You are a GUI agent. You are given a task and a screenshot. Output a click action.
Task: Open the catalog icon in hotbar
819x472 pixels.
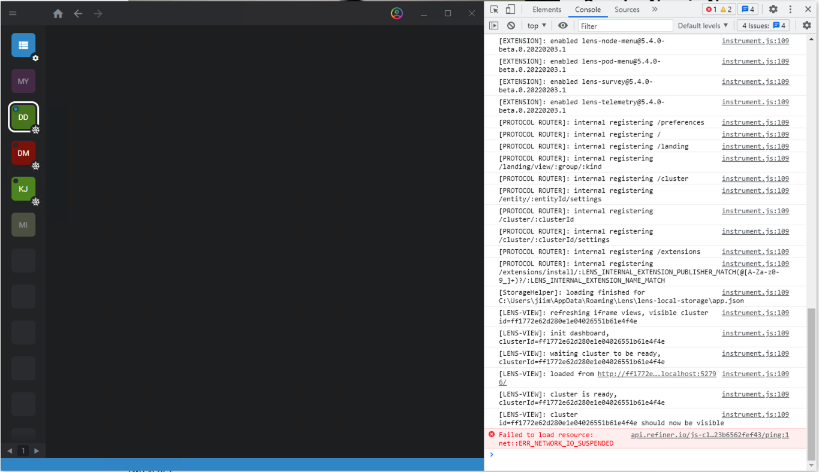click(23, 45)
